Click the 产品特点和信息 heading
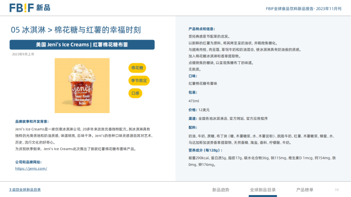Viewport: 351px width, 197px height. pos(202,29)
